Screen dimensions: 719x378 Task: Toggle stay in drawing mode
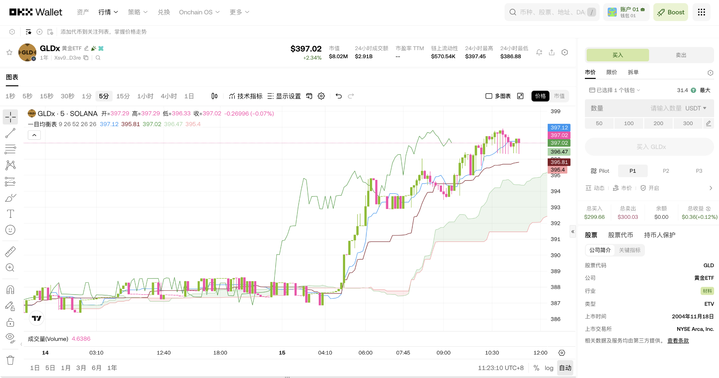click(x=11, y=306)
